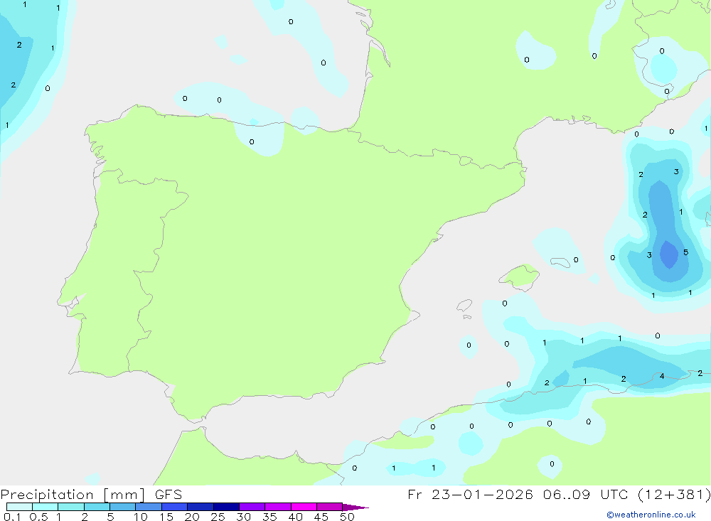Screen dimensions: 711x521
Task: Click the '30' legend scale label
Action: click(243, 517)
